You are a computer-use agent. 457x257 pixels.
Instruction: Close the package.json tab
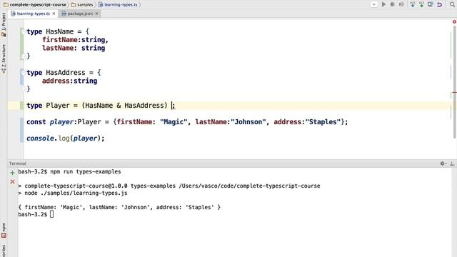(x=97, y=14)
